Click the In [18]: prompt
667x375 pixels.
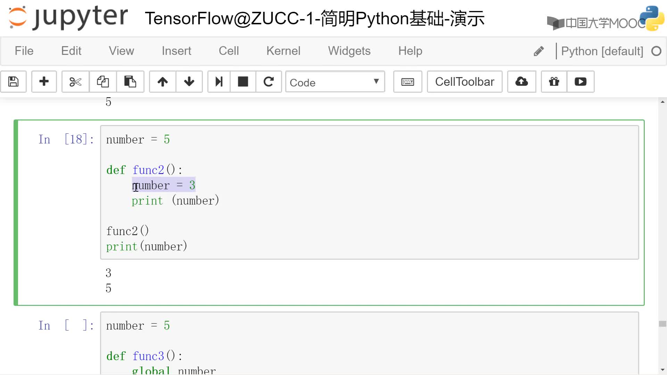(66, 140)
